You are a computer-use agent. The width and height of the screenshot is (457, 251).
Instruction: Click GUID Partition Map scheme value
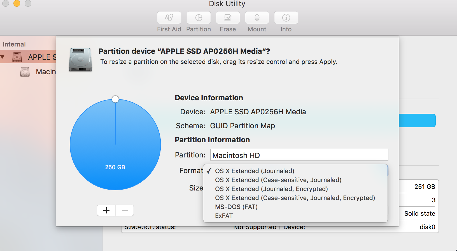tap(243, 126)
